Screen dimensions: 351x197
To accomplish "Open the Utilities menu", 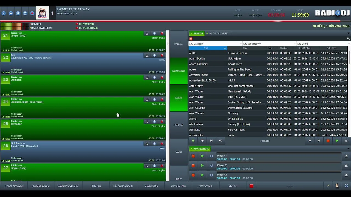I will pos(96,186).
